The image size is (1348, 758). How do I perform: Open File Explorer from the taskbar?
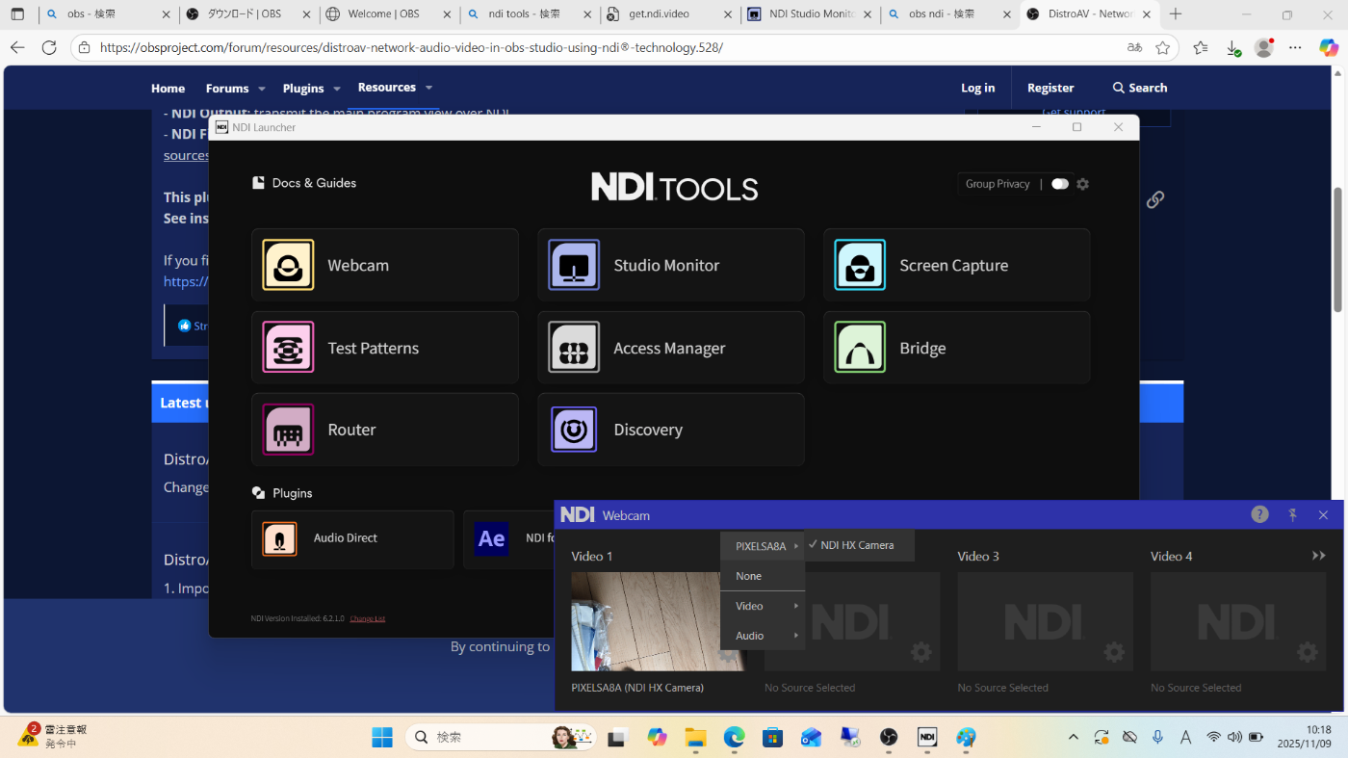coord(695,737)
